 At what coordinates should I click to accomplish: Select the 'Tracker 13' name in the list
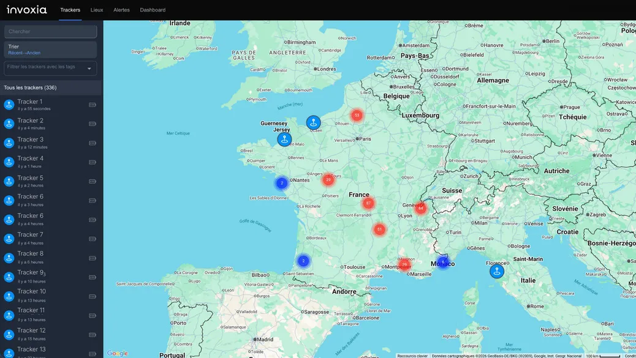(x=31, y=349)
